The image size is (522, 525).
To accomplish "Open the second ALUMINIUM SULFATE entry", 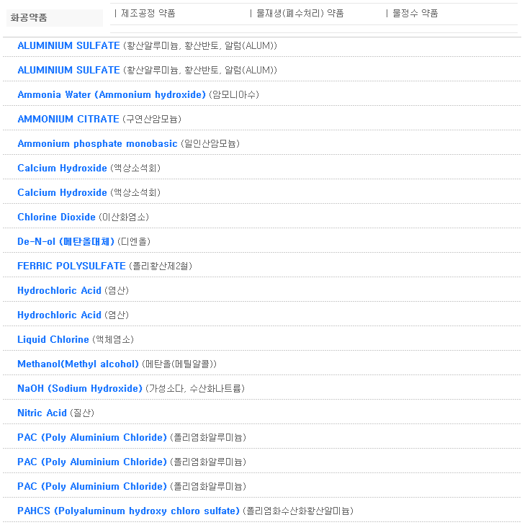I will pyautogui.click(x=68, y=70).
